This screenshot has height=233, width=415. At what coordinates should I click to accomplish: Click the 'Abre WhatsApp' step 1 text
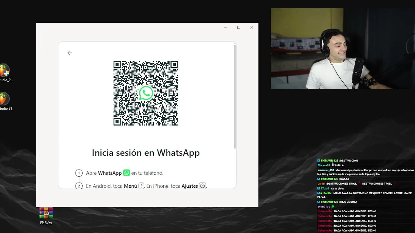click(x=124, y=173)
